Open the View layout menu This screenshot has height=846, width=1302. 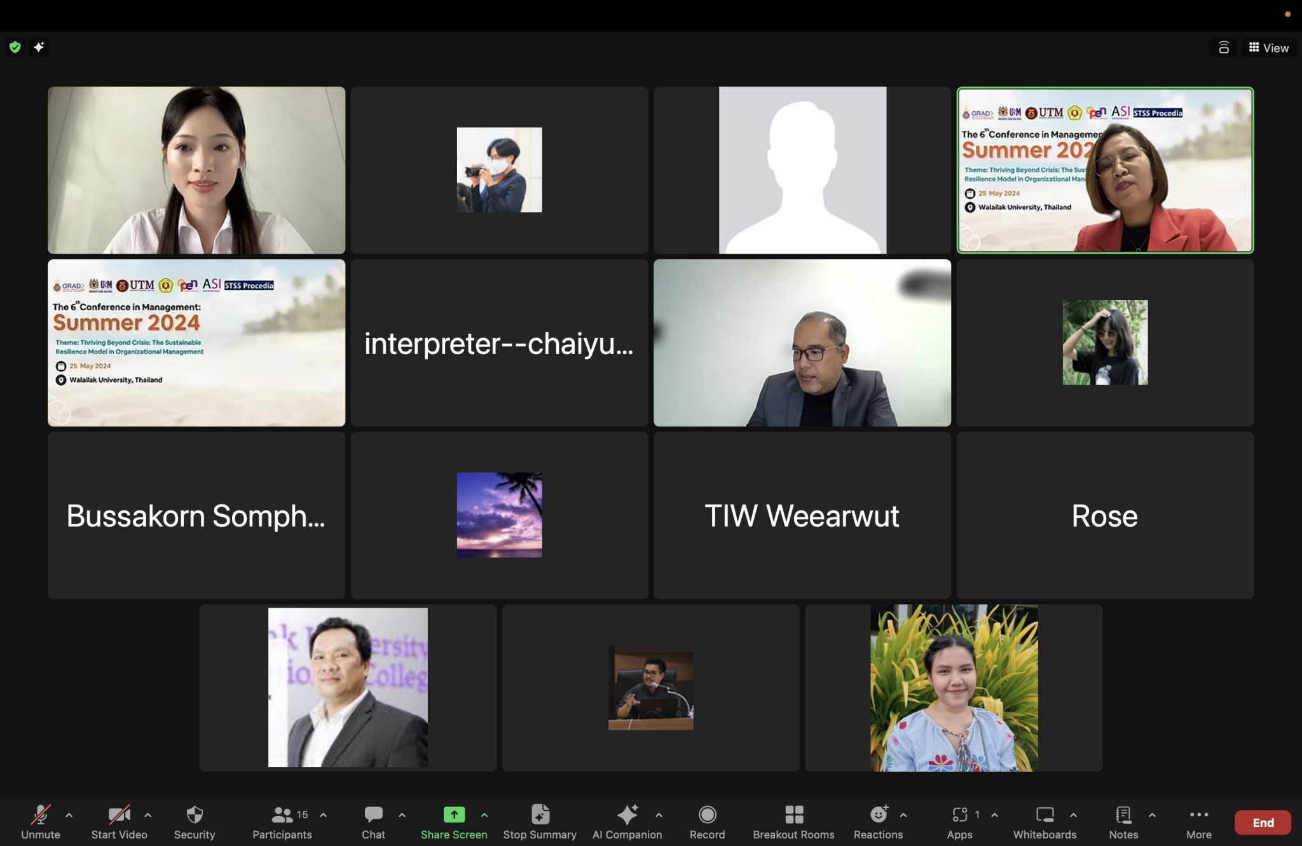[x=1268, y=48]
